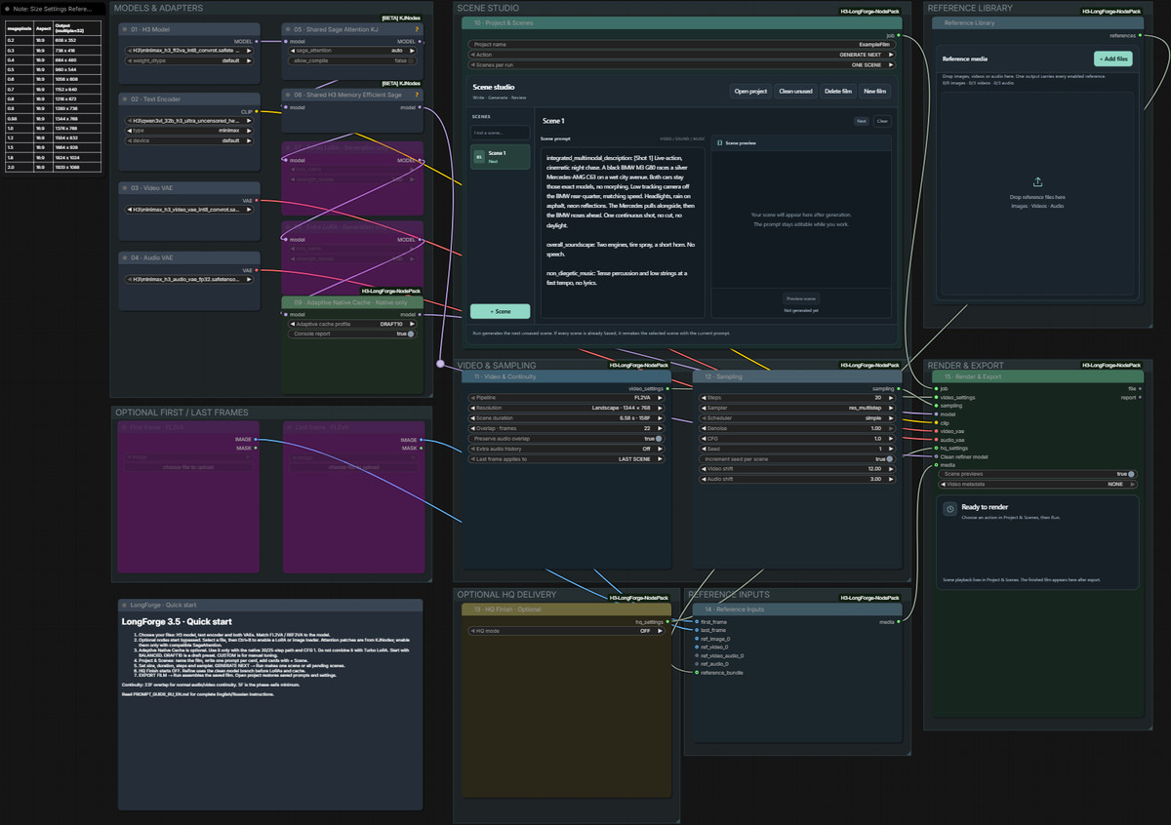Adjust the Video shift 12.00 value slider
The width and height of the screenshot is (1171, 825).
click(795, 468)
